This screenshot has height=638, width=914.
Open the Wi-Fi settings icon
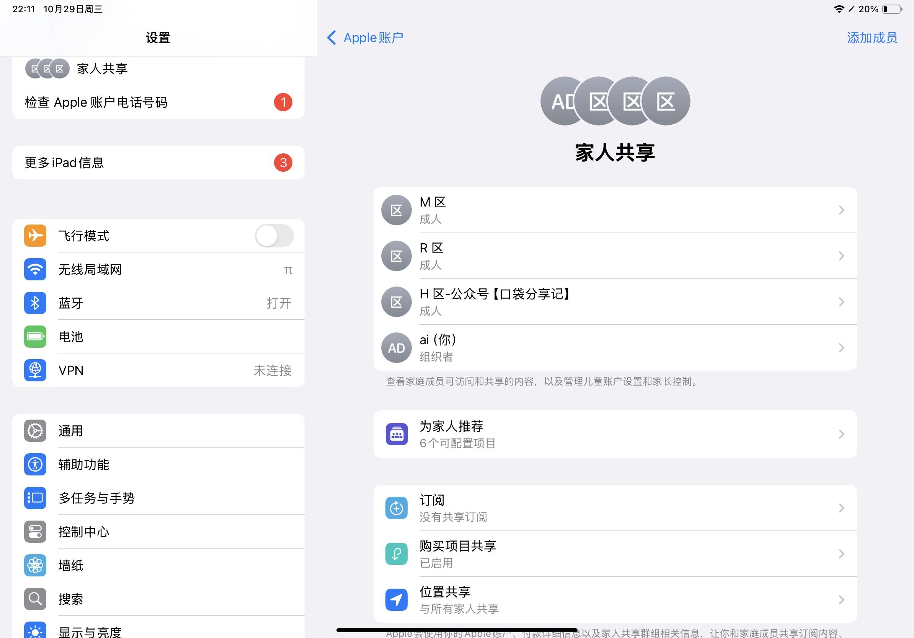coord(35,269)
